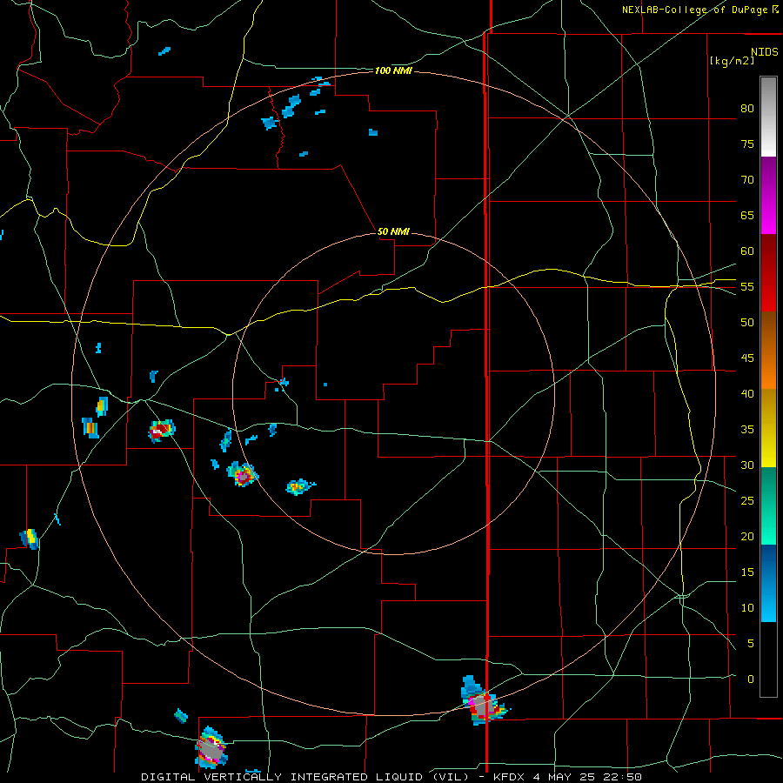Viewport: 783px width, 783px height.
Task: Click the 75 value on the color scale
Action: (747, 144)
